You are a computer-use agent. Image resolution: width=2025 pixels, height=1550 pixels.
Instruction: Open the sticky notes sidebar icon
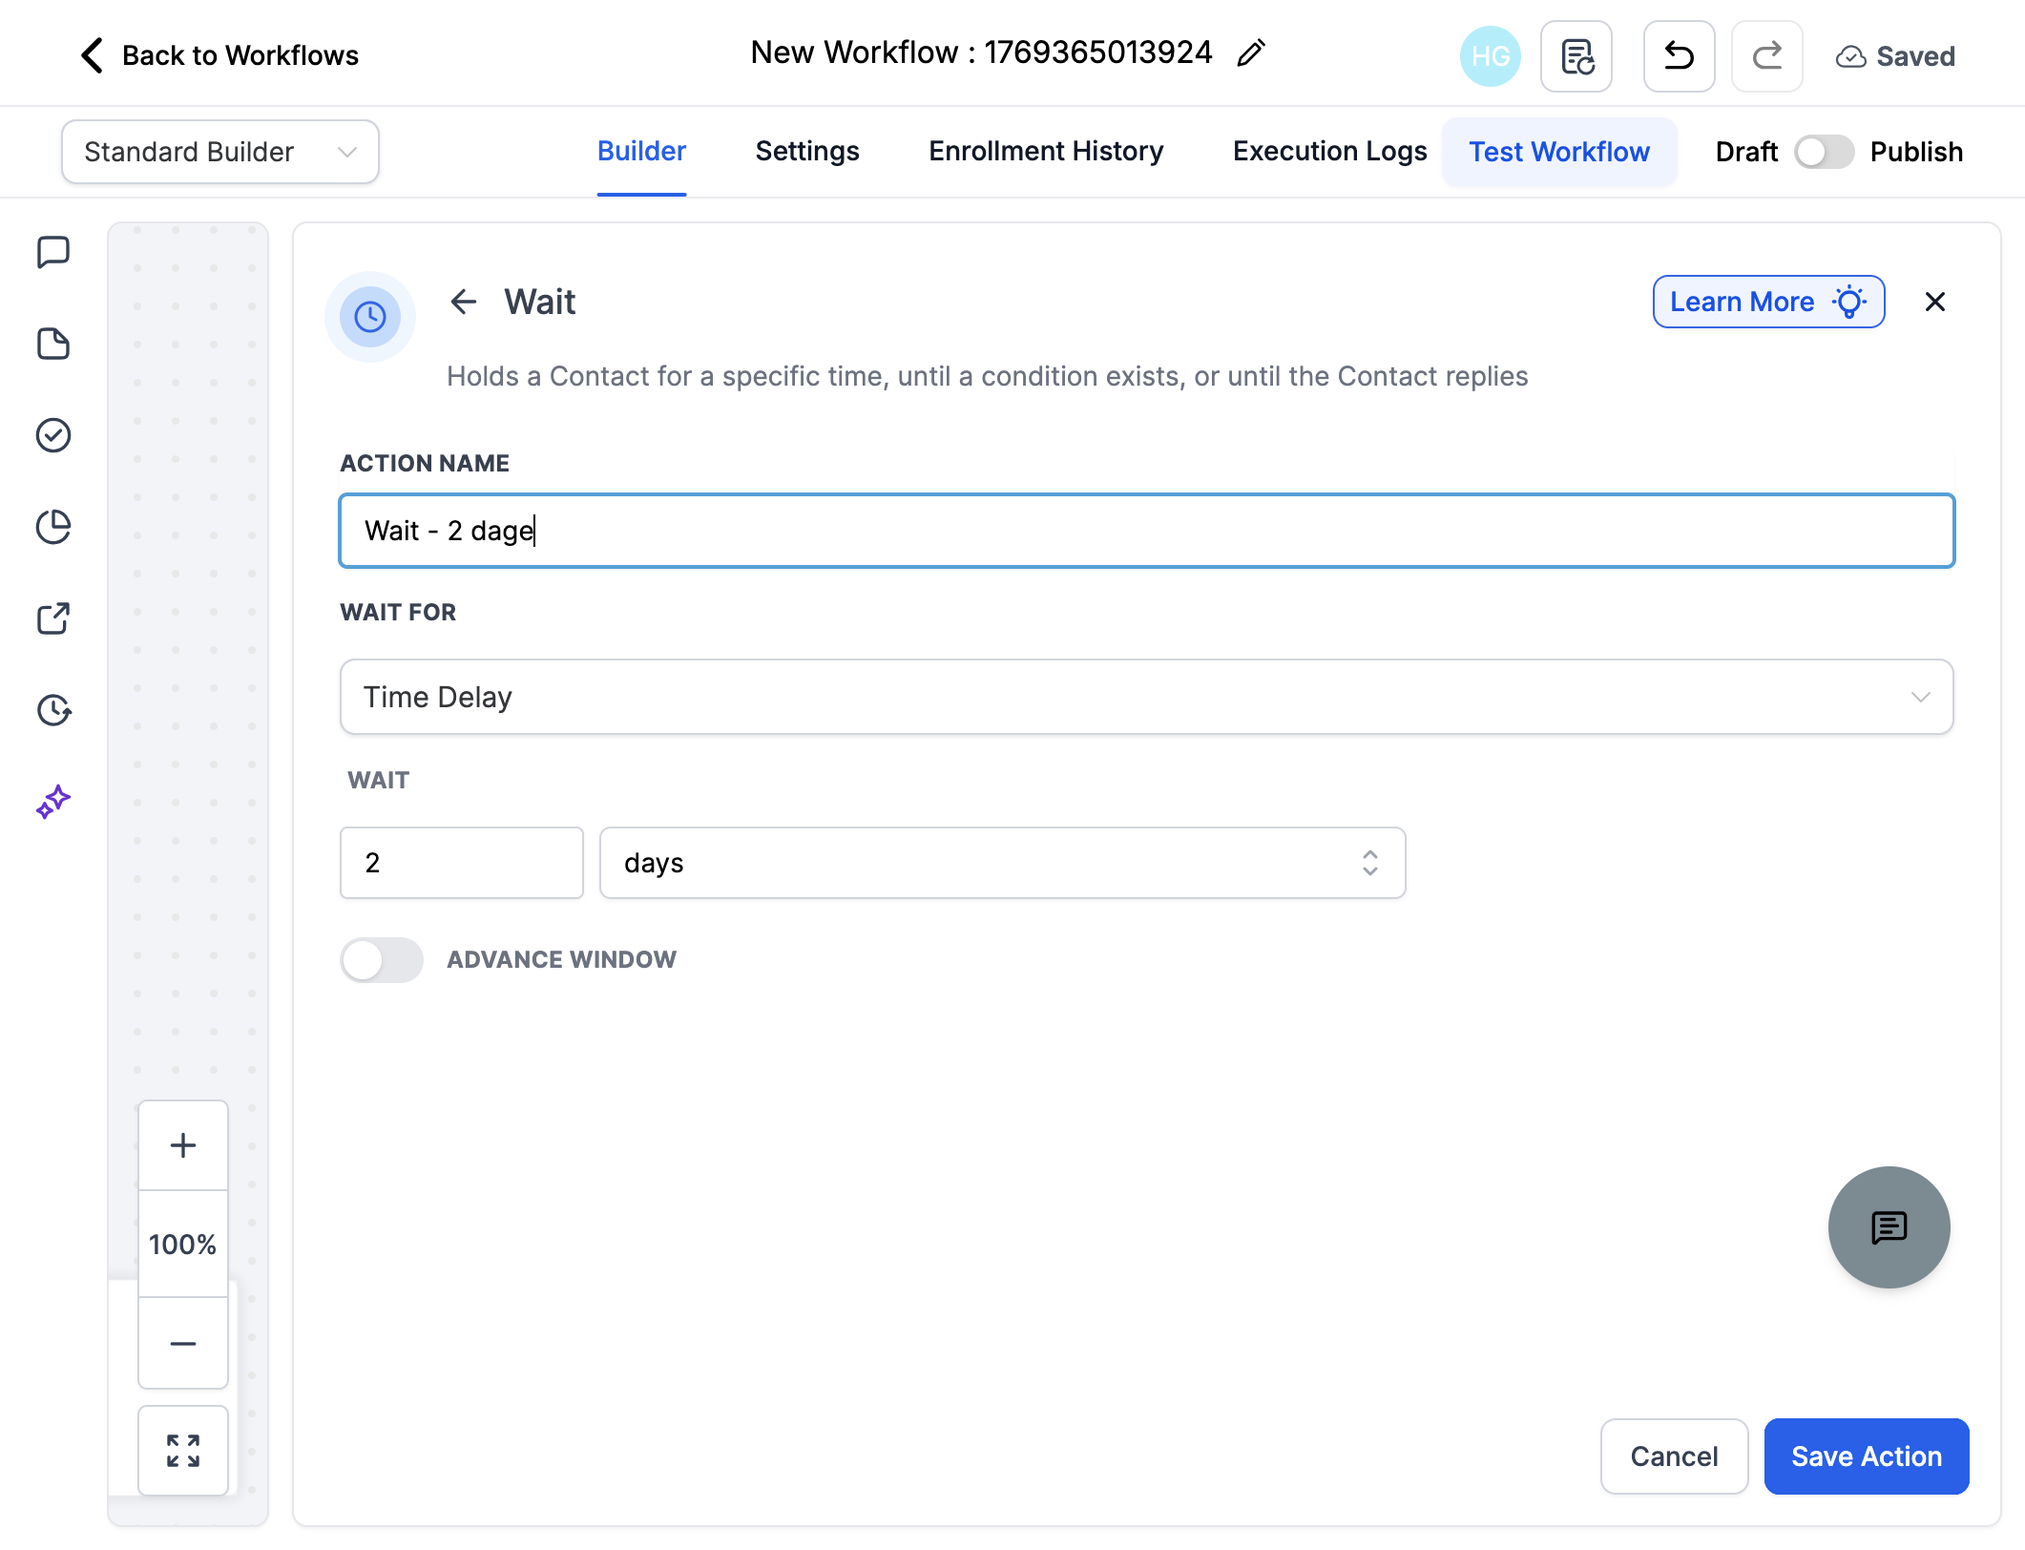pyautogui.click(x=53, y=344)
